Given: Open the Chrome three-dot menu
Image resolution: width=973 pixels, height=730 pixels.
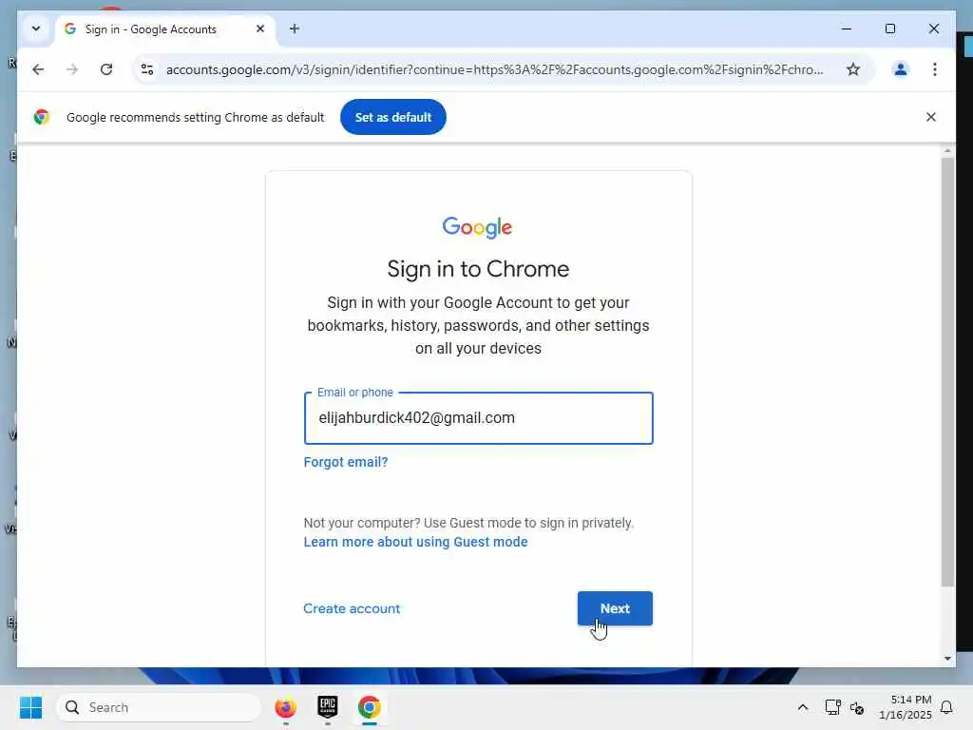Looking at the screenshot, I should (x=935, y=69).
